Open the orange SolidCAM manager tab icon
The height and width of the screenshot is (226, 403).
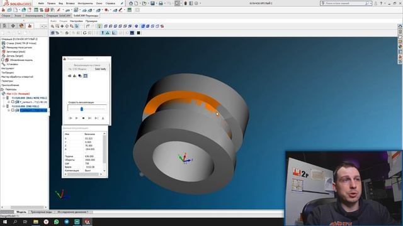pos(30,26)
